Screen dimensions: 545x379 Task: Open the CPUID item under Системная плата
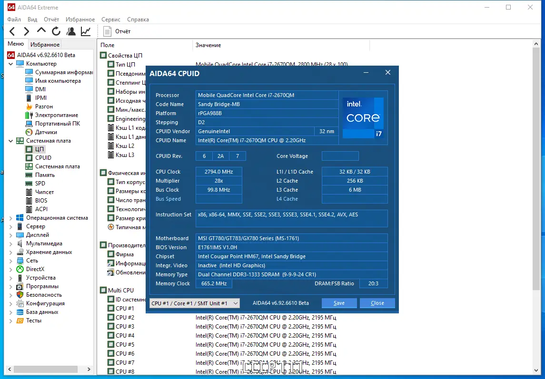tap(43, 158)
